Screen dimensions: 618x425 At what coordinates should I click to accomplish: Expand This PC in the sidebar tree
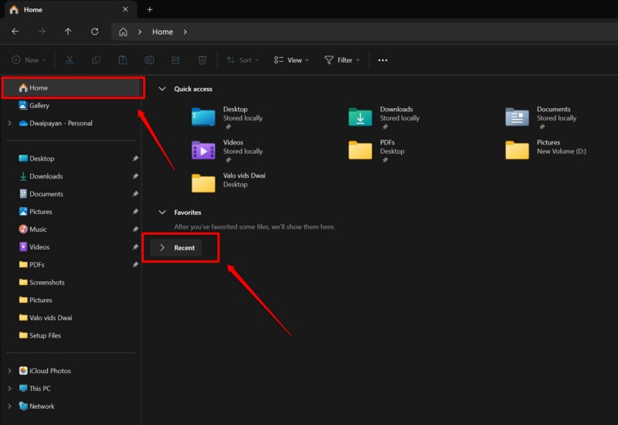pos(9,389)
